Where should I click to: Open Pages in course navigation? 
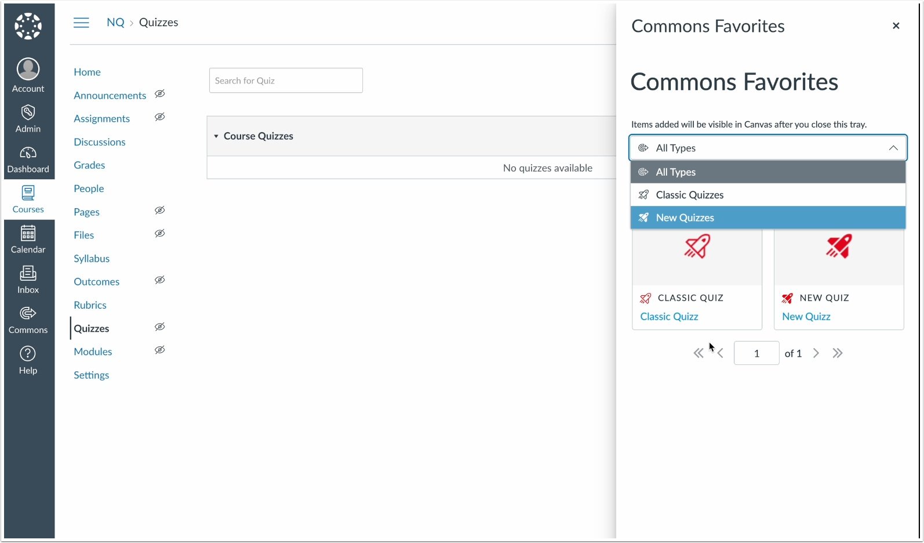click(x=86, y=212)
